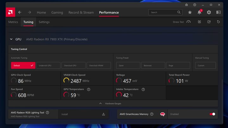Screen dimensions: 228x128
Task: Toggle the sidebar panel icon
Action: pos(218,12)
